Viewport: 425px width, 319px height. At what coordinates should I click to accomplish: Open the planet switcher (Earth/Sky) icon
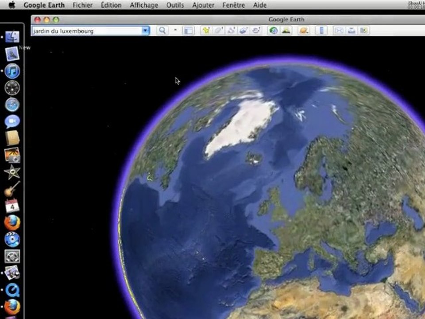coord(304,31)
